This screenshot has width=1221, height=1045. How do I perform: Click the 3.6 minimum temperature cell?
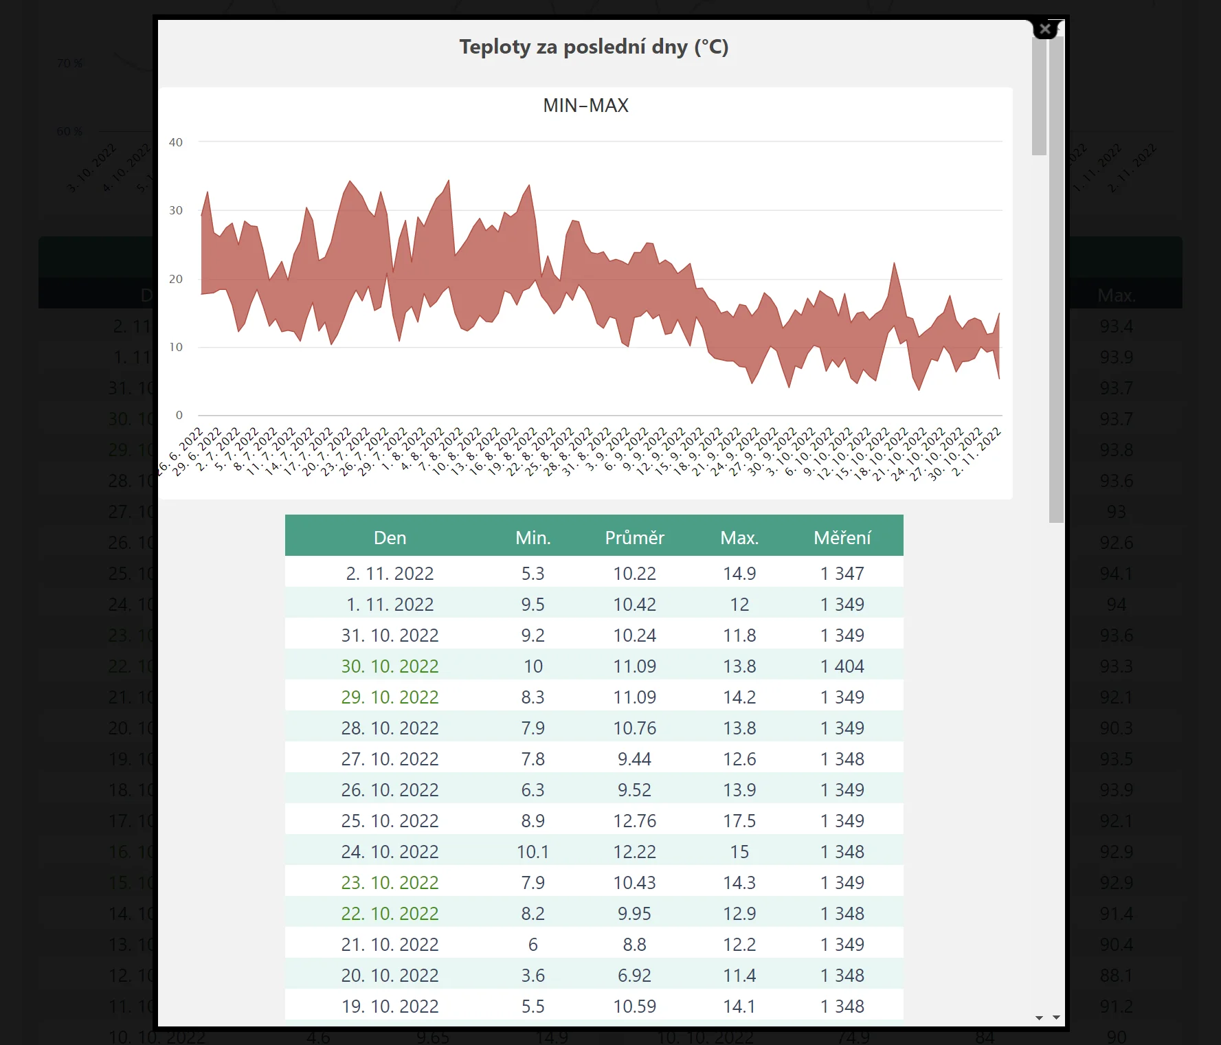tap(533, 975)
